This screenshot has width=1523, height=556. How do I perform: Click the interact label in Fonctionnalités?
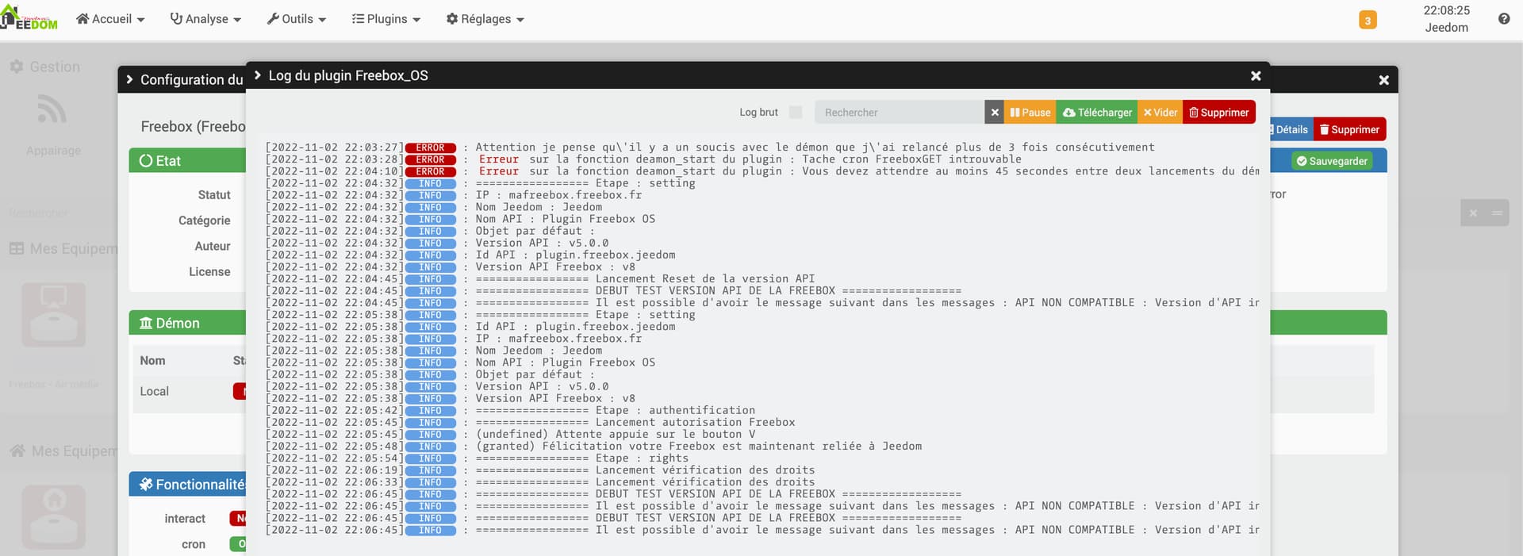pyautogui.click(x=185, y=519)
